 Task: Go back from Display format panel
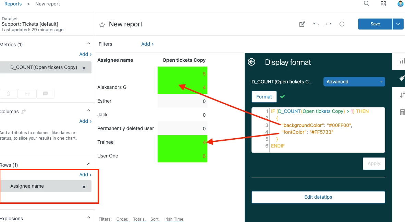[251, 62]
